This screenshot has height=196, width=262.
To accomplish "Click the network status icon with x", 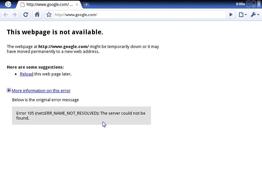I will (x=253, y=4).
